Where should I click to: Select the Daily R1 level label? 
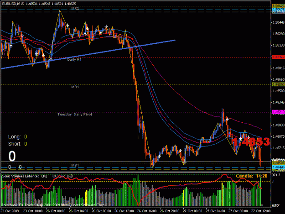pos(74,59)
